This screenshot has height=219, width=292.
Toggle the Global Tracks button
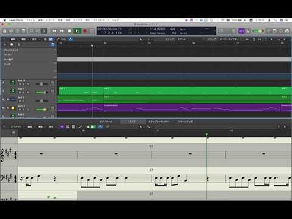coord(52,44)
